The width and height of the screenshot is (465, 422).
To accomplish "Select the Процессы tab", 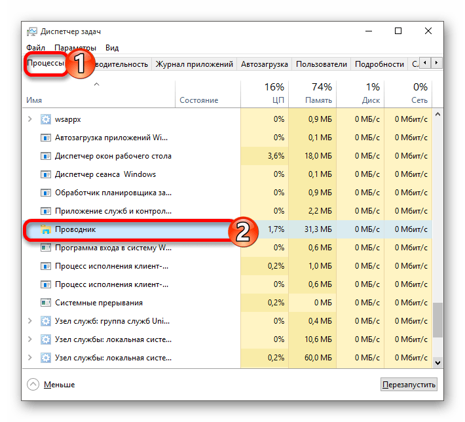I will pos(45,63).
